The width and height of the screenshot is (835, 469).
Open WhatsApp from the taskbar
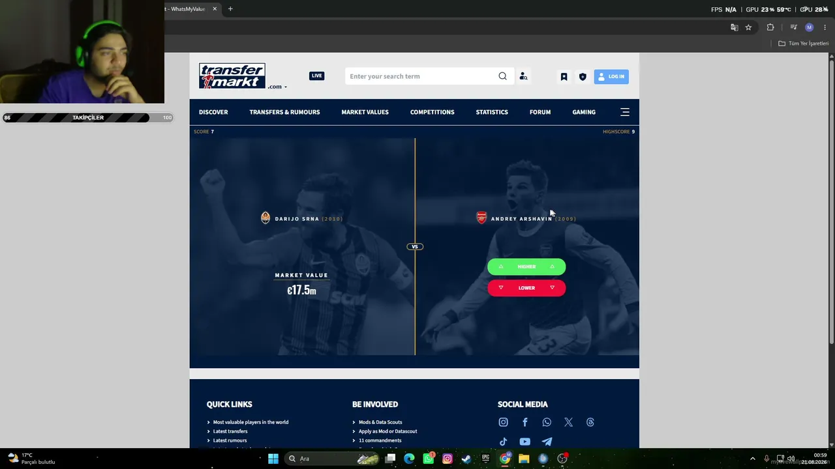(429, 459)
